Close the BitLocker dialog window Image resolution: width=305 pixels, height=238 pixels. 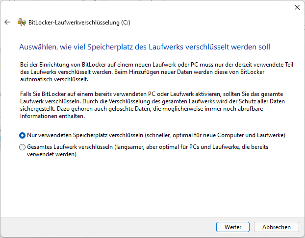(x=297, y=7)
